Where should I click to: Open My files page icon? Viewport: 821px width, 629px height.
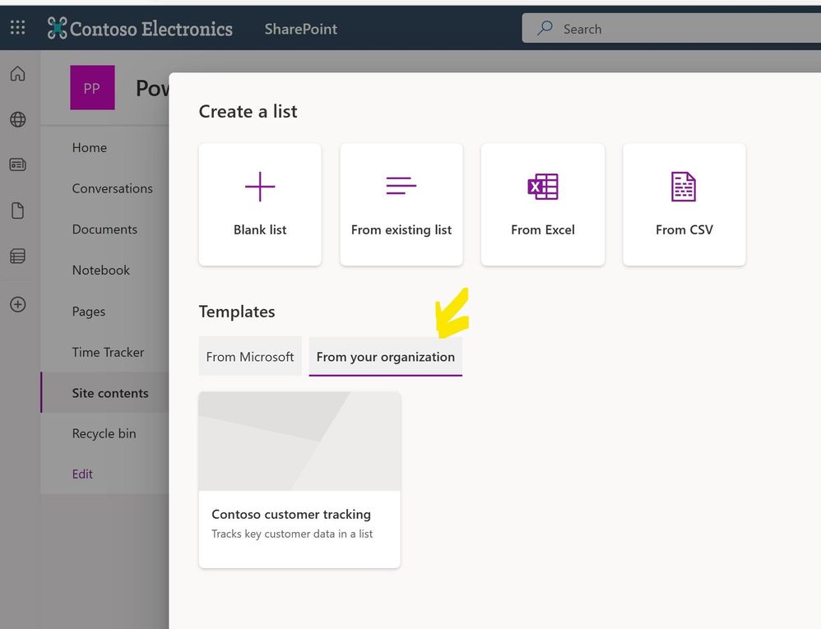[18, 210]
